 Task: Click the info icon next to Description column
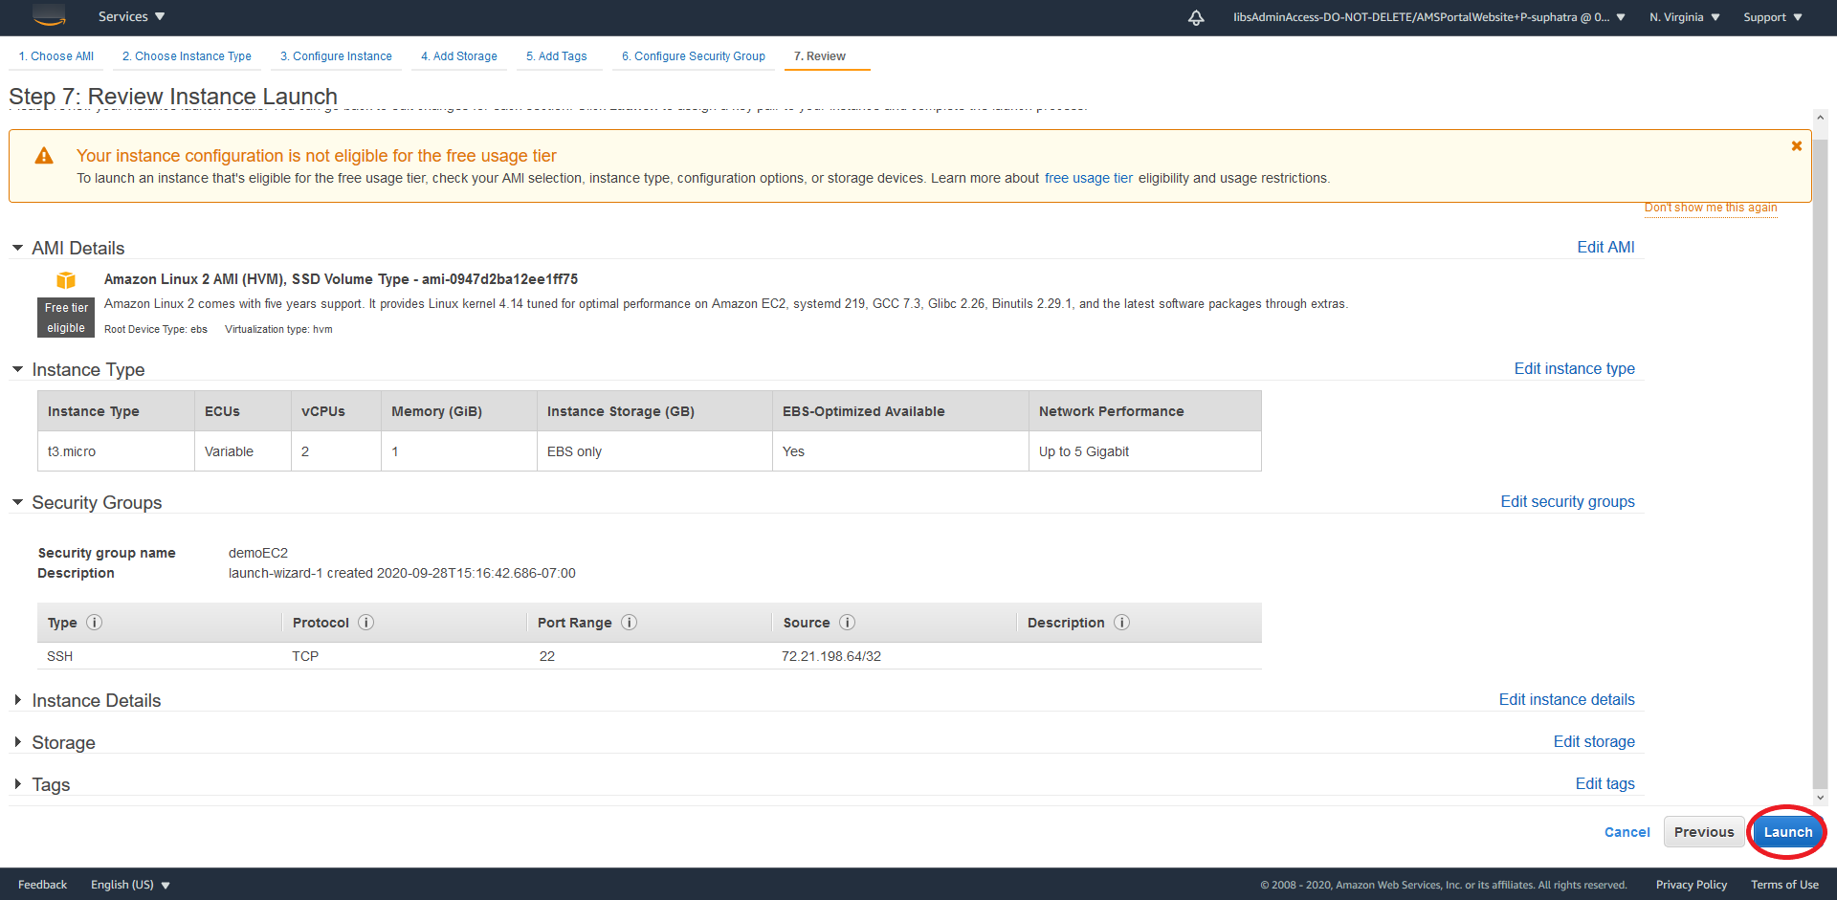[x=1121, y=623]
